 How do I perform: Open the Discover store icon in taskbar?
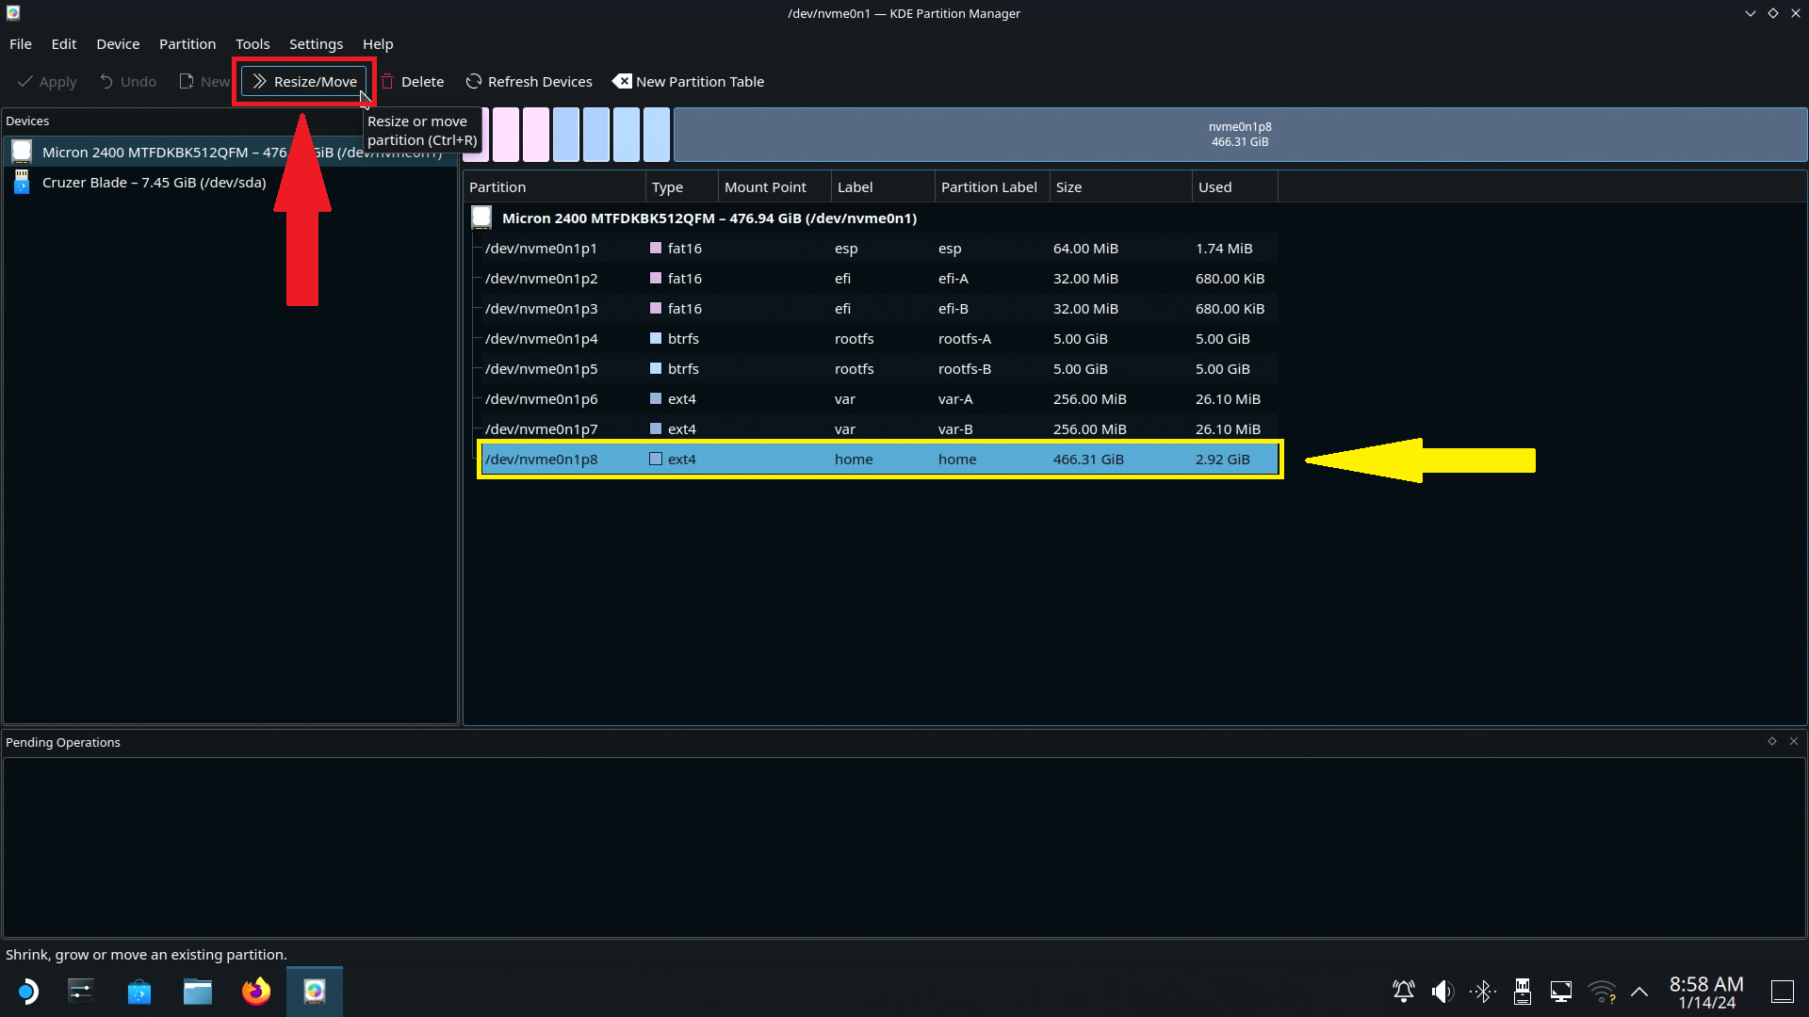[139, 992]
